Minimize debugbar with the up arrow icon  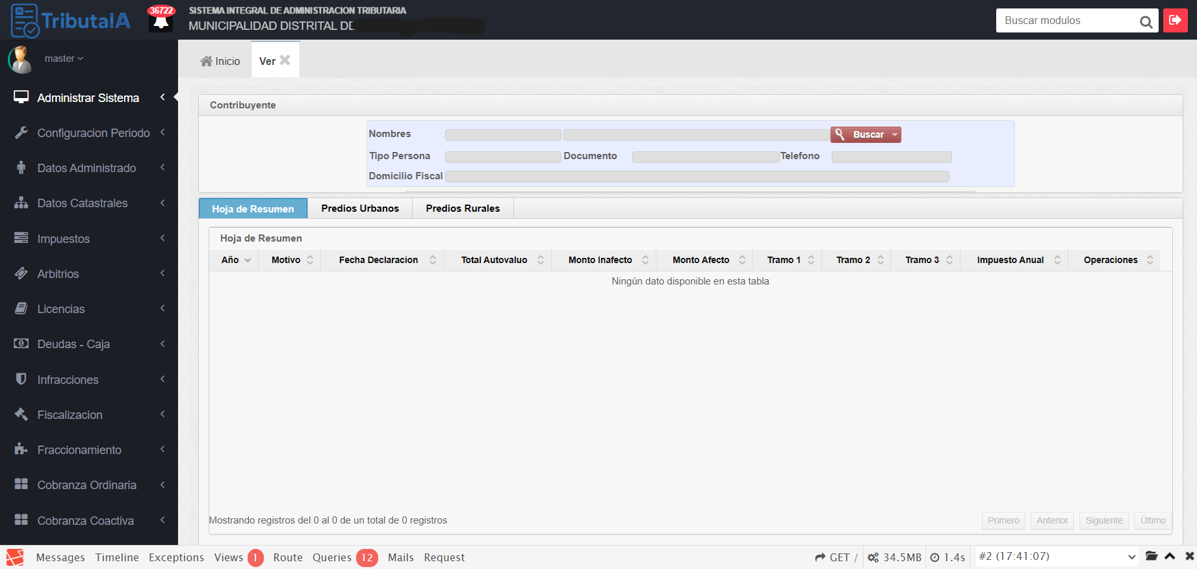point(1170,556)
